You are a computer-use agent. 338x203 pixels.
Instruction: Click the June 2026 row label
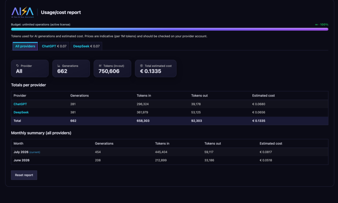click(x=21, y=160)
